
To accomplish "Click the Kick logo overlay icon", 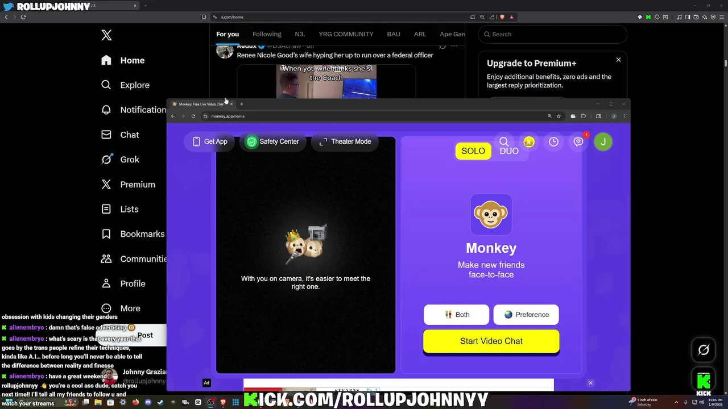I will (x=704, y=382).
